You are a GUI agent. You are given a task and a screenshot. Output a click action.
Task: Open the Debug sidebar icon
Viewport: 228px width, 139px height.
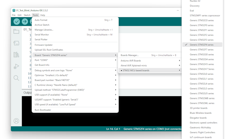click(x=16, y=66)
